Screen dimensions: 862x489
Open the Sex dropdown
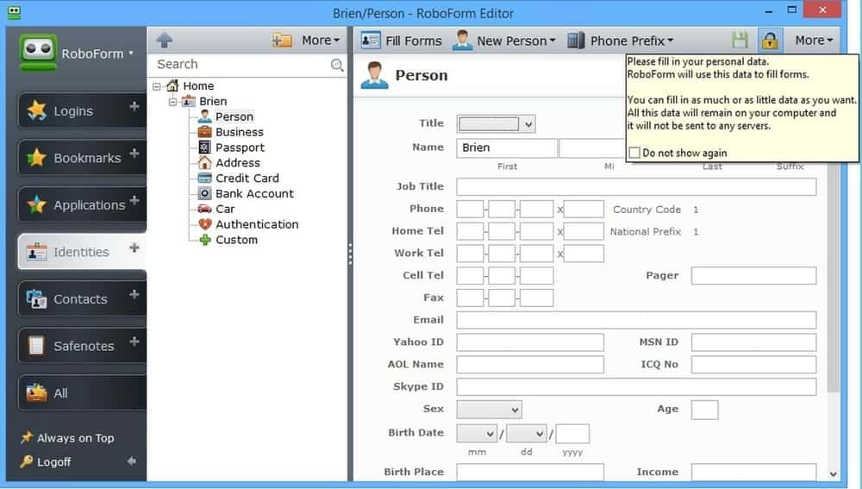(490, 410)
